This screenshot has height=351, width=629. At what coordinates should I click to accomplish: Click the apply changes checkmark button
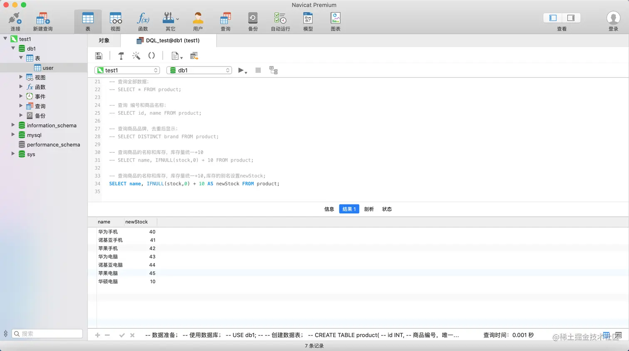click(122, 335)
